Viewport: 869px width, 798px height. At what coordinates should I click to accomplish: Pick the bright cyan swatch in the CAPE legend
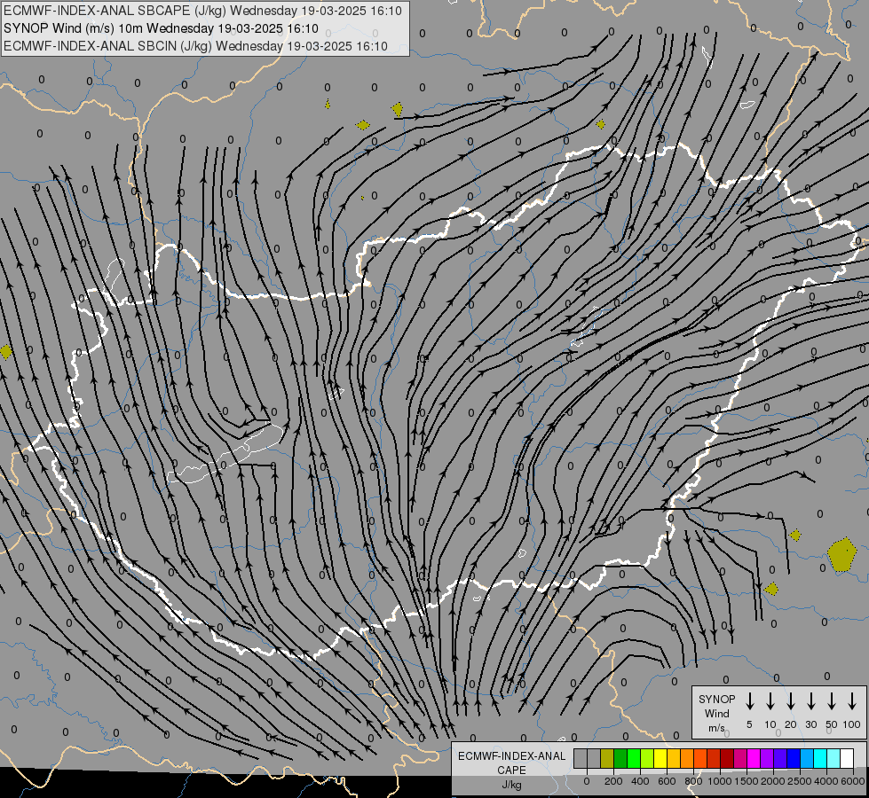coord(821,758)
